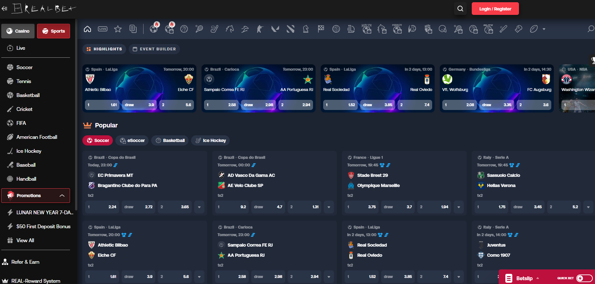The image size is (595, 284).
Task: Select the hot Soccer ball icon
Action: coord(154,29)
